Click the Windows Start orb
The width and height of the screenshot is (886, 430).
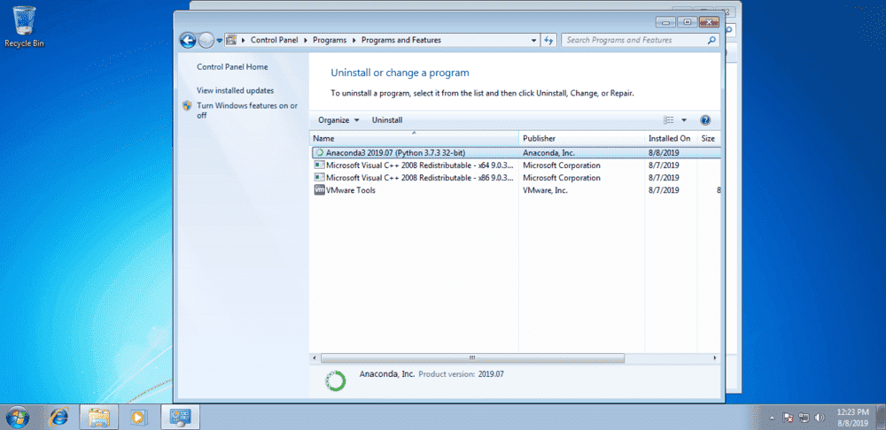[x=18, y=416]
